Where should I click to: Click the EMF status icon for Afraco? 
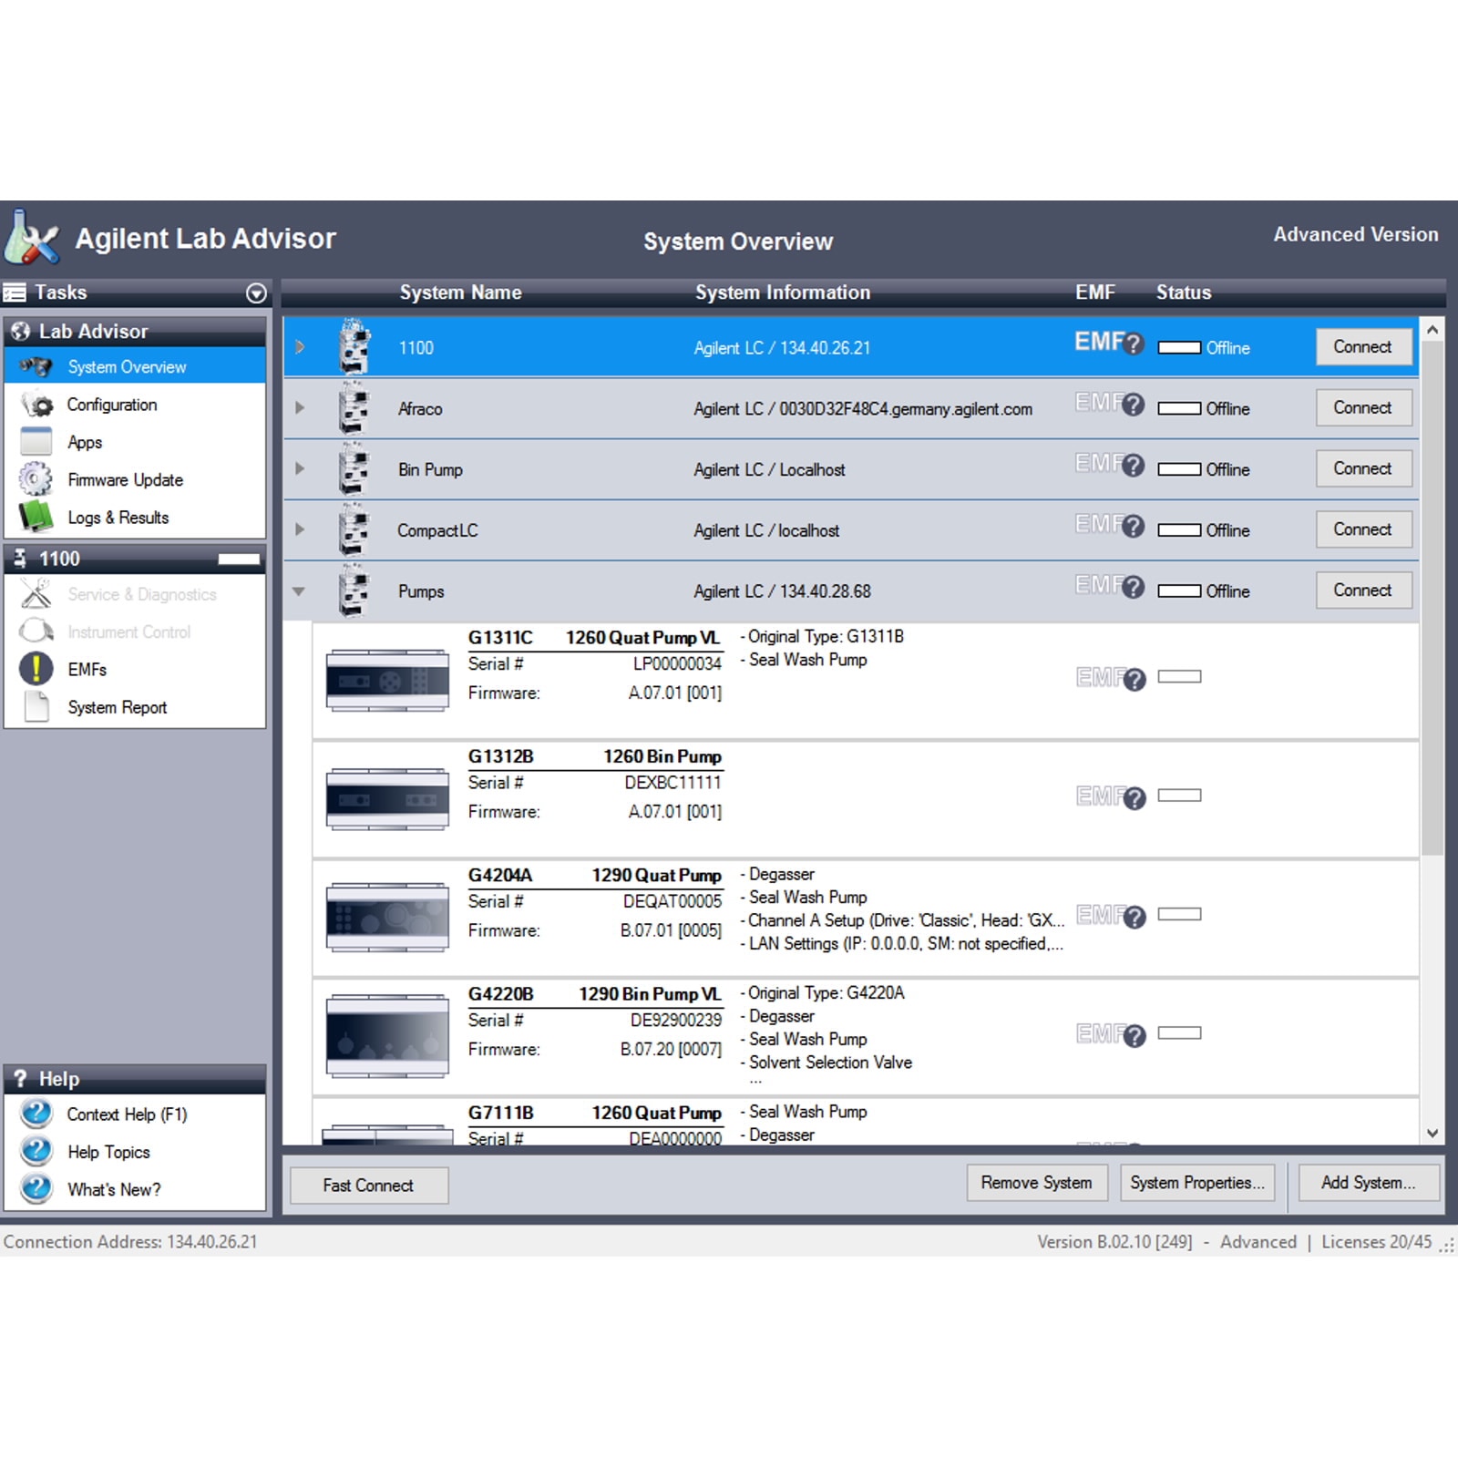pos(1109,404)
